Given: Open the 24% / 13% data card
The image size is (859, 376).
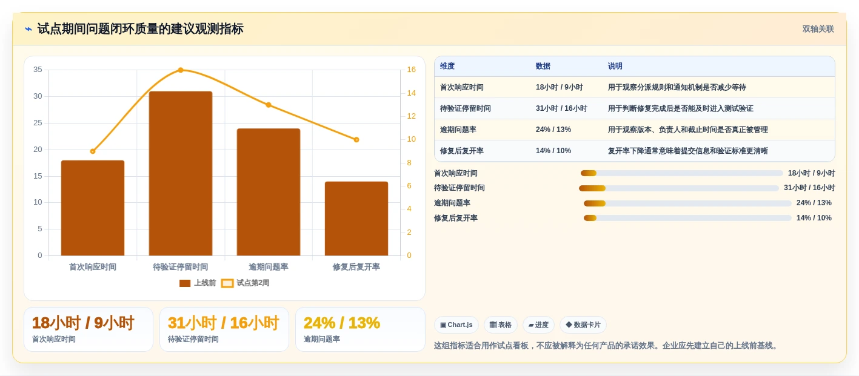Looking at the screenshot, I should coord(360,329).
